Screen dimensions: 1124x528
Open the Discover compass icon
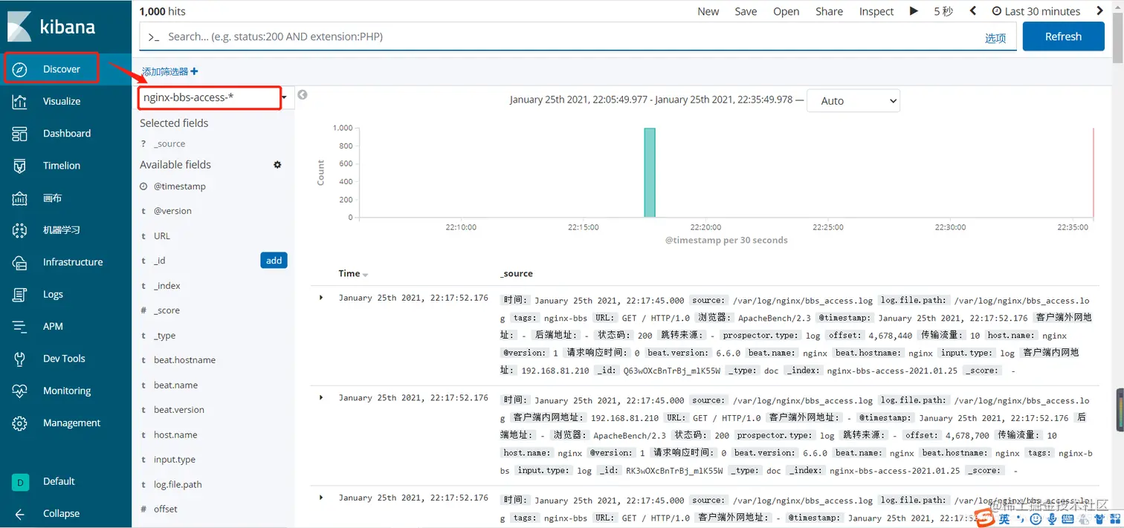pyautogui.click(x=20, y=69)
